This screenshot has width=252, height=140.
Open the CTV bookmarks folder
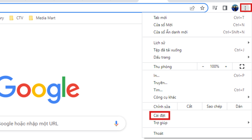point(17,18)
